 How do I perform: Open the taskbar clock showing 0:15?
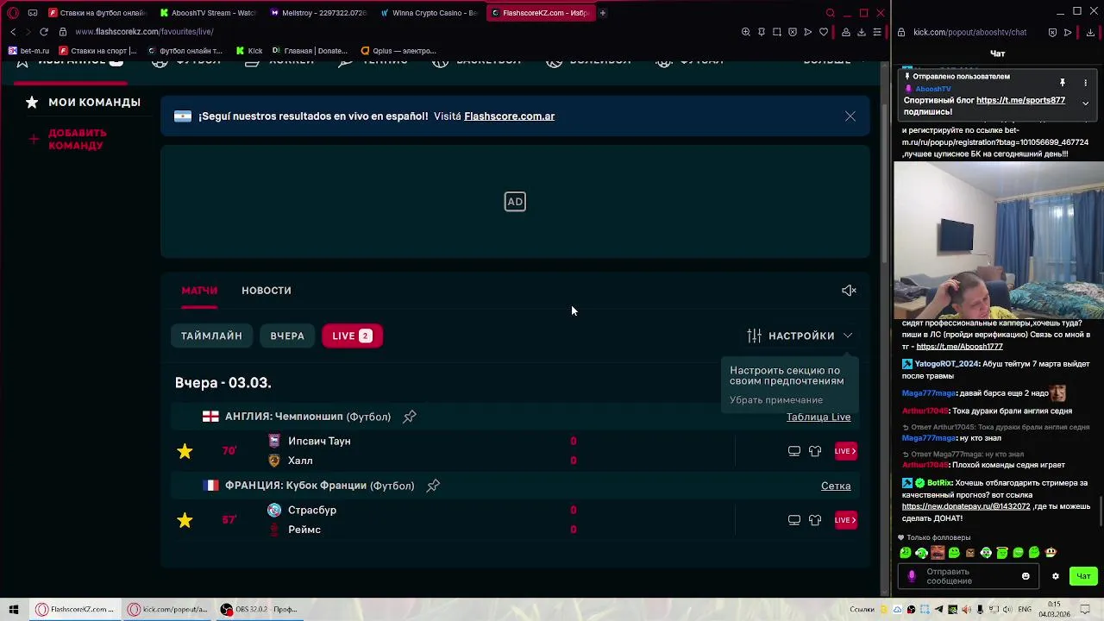click(1055, 609)
